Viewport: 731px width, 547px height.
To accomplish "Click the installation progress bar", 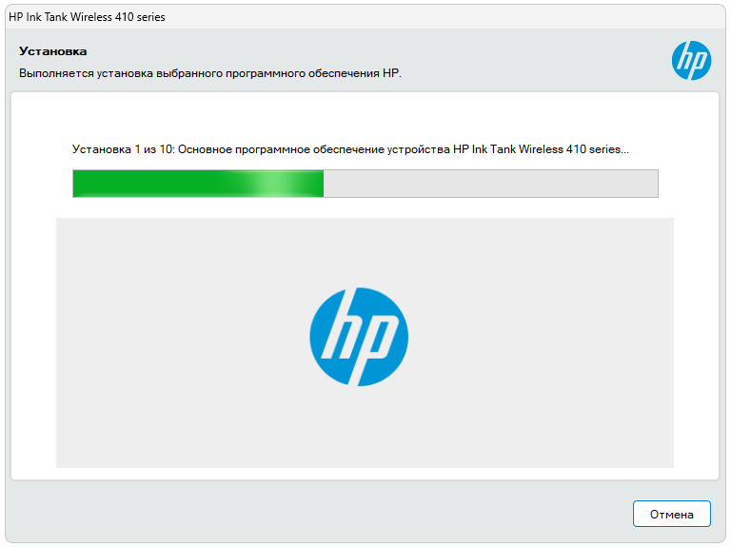I will tap(365, 184).
